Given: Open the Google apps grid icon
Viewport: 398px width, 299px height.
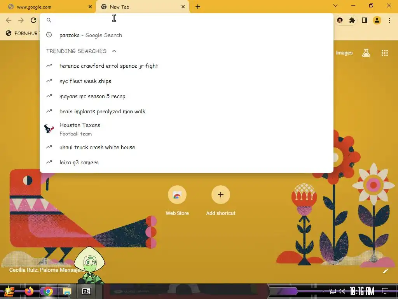Looking at the screenshot, I should 384,53.
